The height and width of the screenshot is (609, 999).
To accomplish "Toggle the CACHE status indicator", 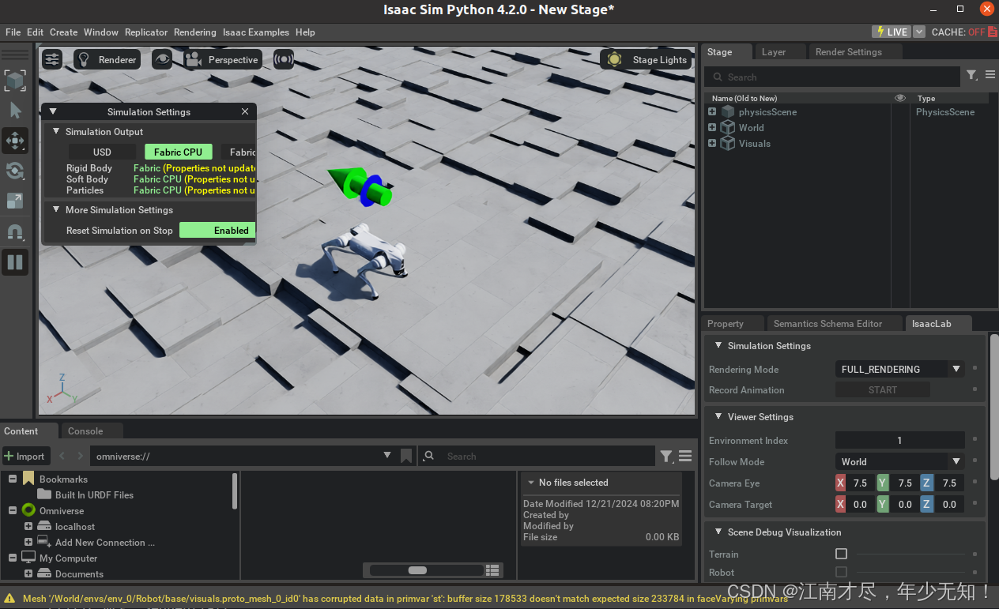I will [x=963, y=32].
